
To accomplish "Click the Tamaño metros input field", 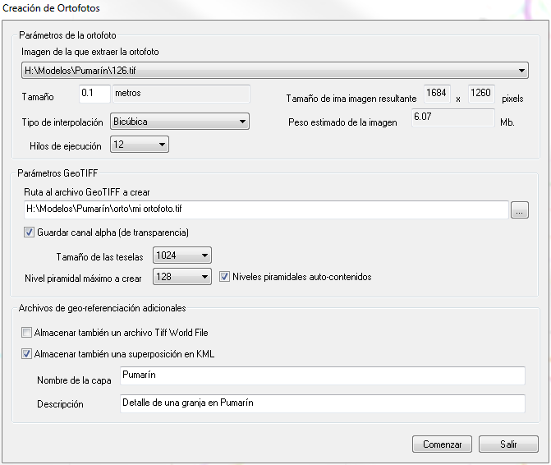I will click(x=94, y=94).
